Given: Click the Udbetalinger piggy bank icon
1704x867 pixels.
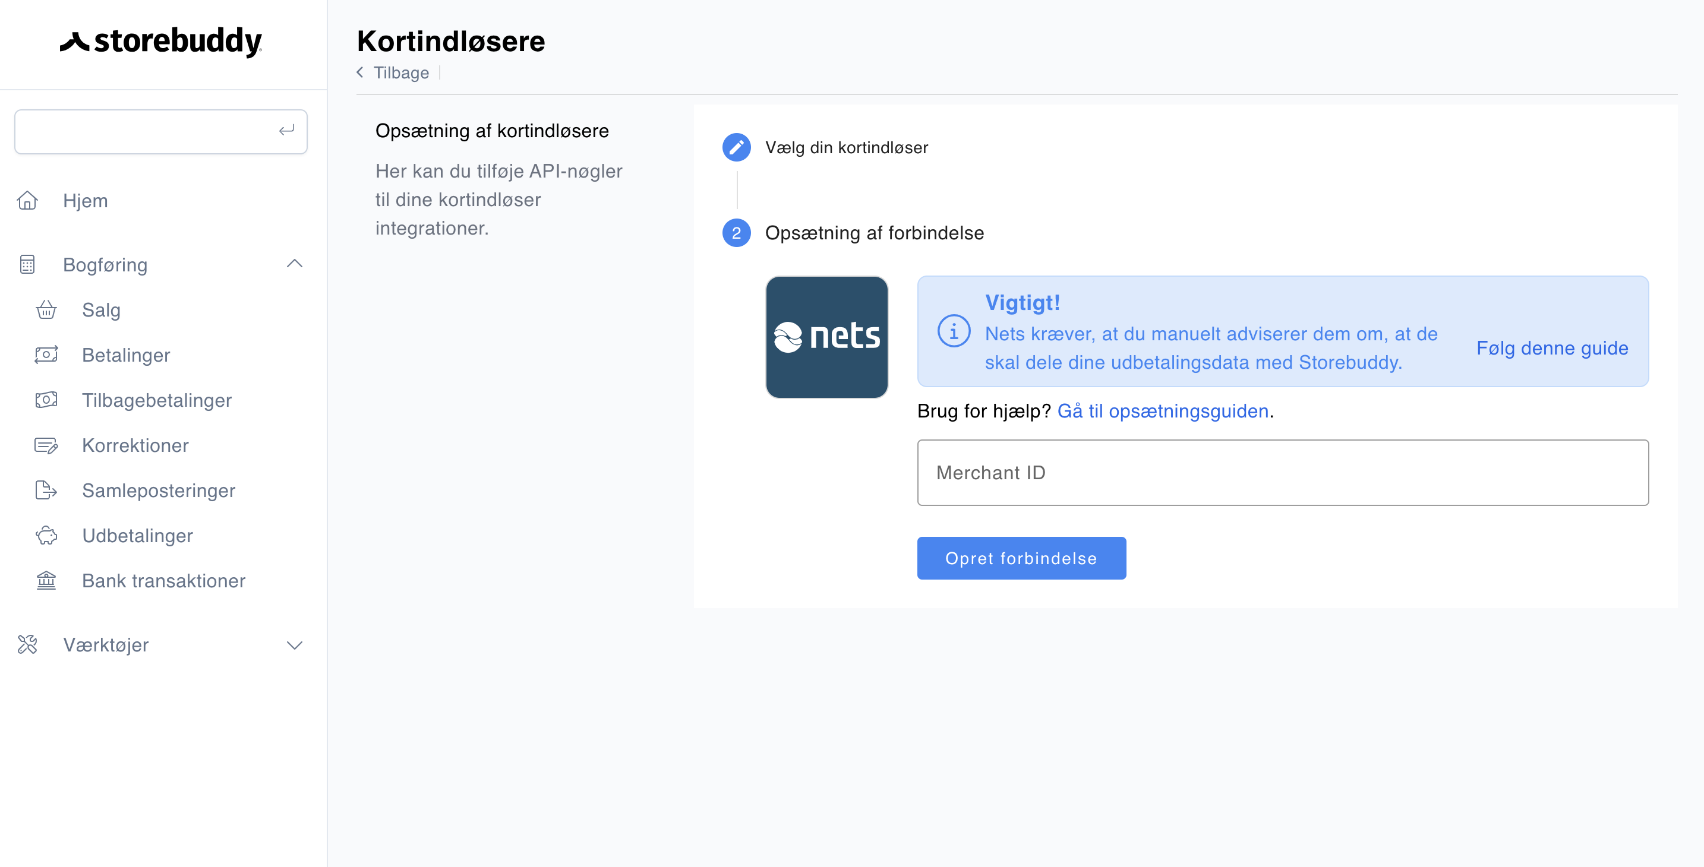Looking at the screenshot, I should point(46,535).
